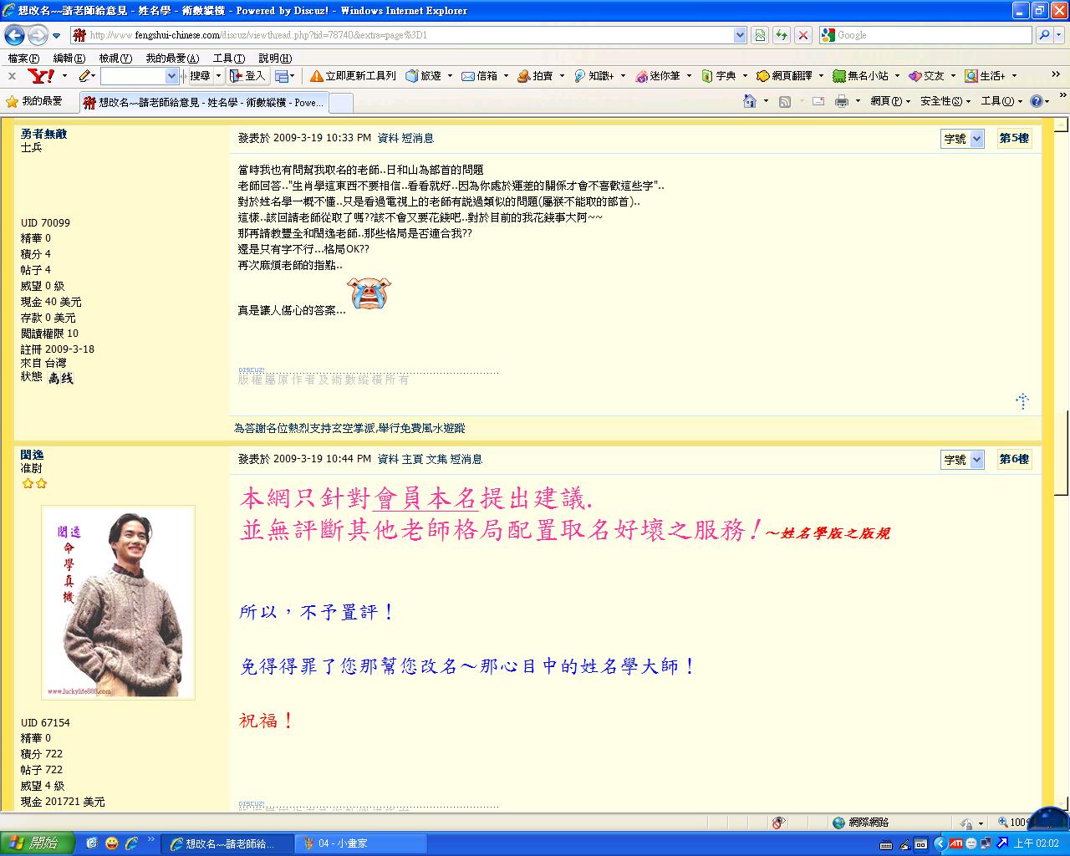Open the 字號 dropdown in 6th floor post
1070x856 pixels.
point(962,460)
